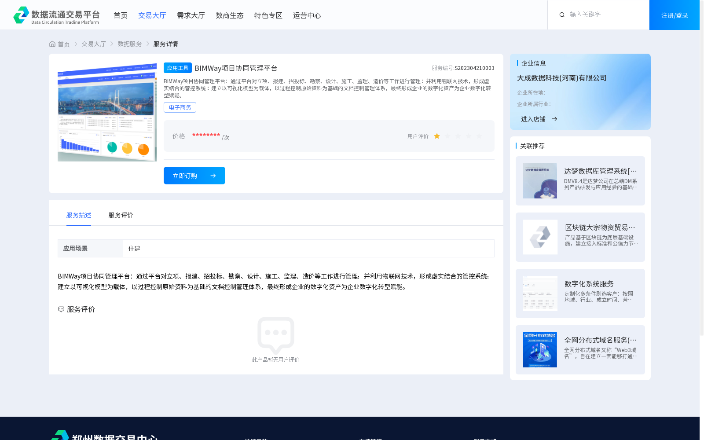Image resolution: width=704 pixels, height=440 pixels.
Task: Click the search magnifier icon
Action: click(x=562, y=15)
